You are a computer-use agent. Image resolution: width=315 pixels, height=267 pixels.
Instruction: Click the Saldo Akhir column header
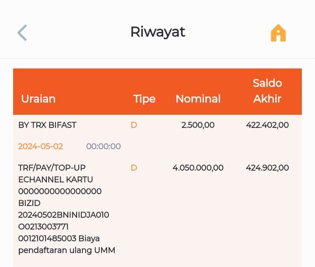click(267, 91)
